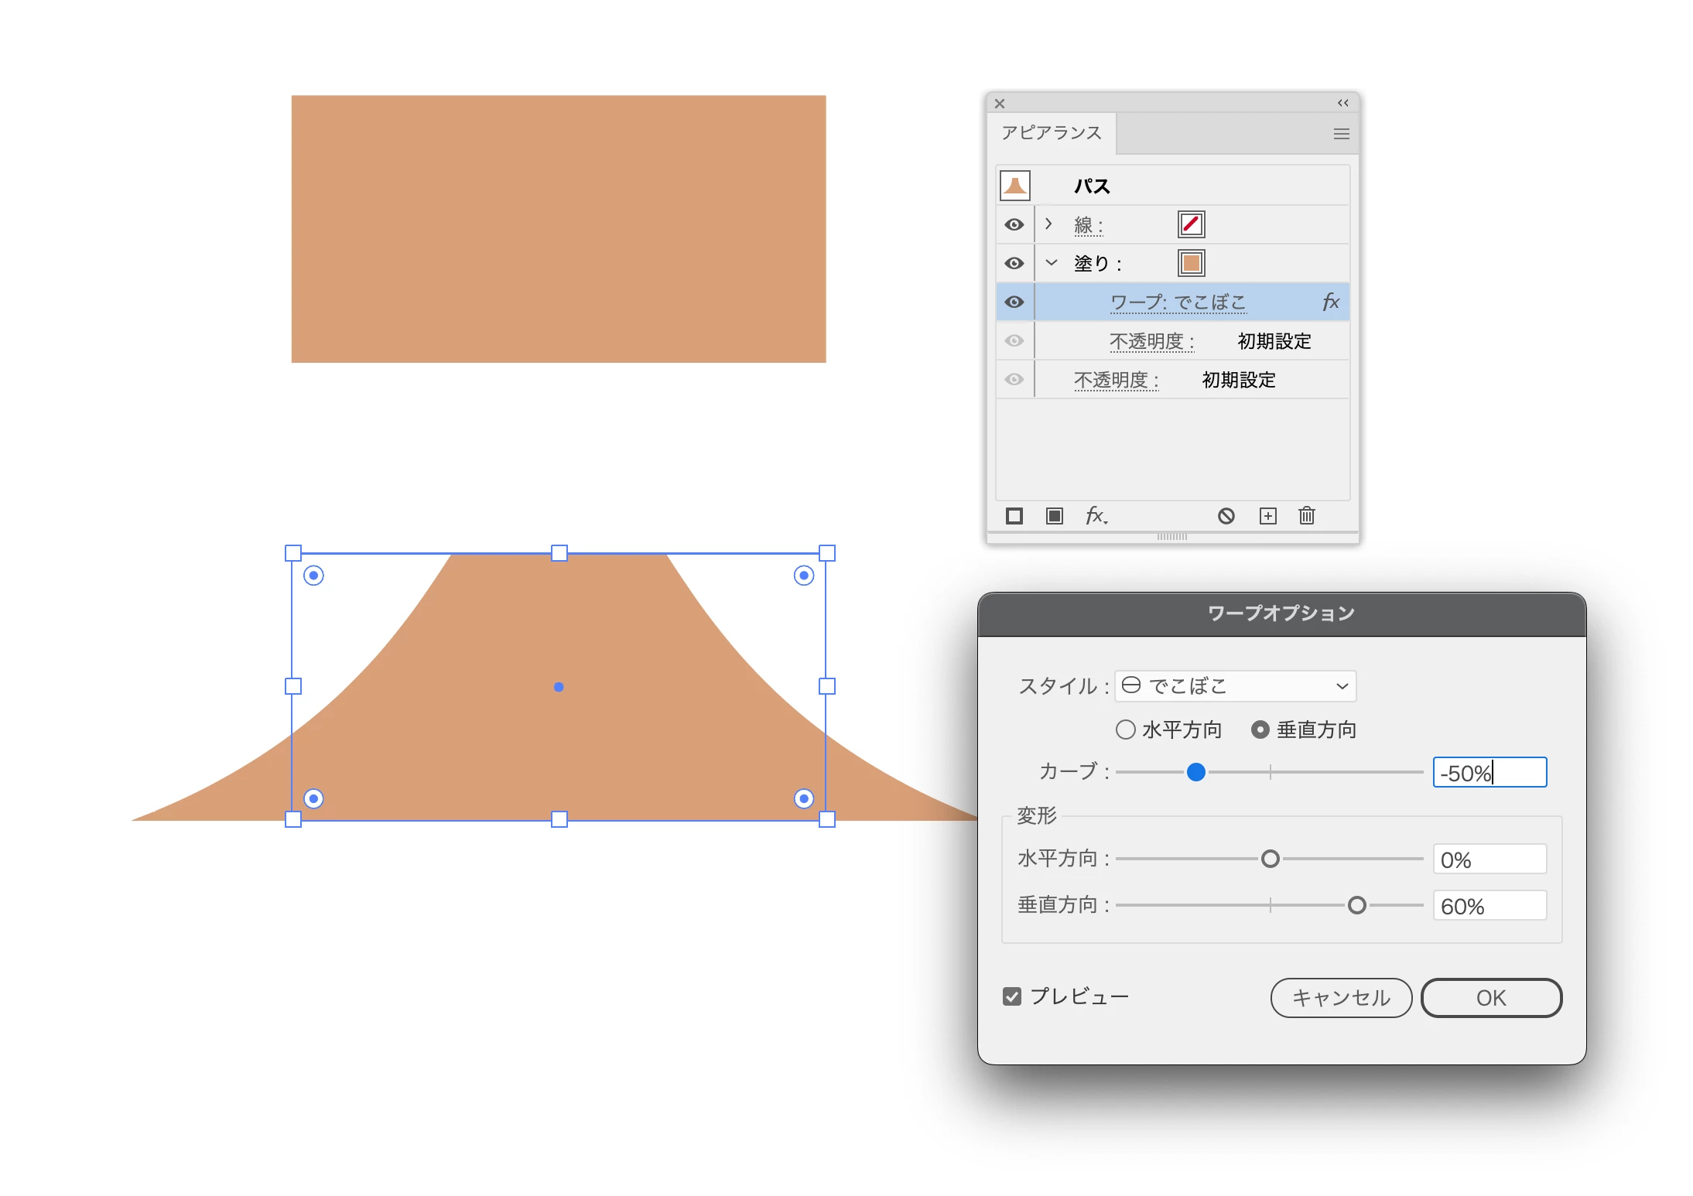The image size is (1693, 1196).
Task: Open the スタイル dropdown showing でこぼこ
Action: (x=1235, y=686)
